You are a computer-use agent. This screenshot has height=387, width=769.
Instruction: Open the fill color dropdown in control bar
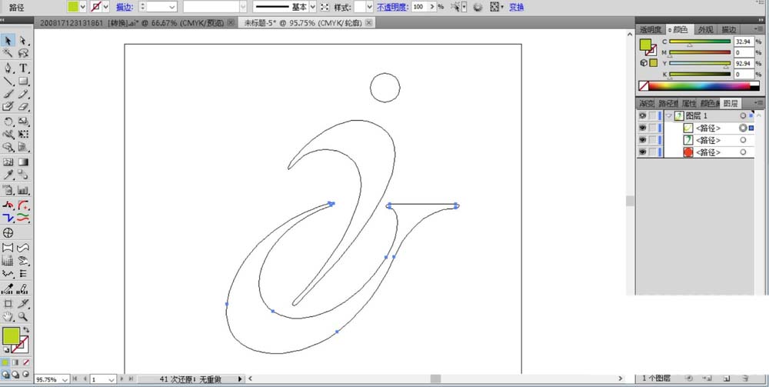tap(83, 7)
